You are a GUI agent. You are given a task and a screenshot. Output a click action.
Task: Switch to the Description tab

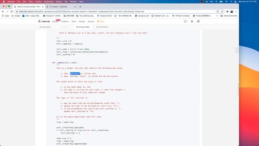pos(45,27)
